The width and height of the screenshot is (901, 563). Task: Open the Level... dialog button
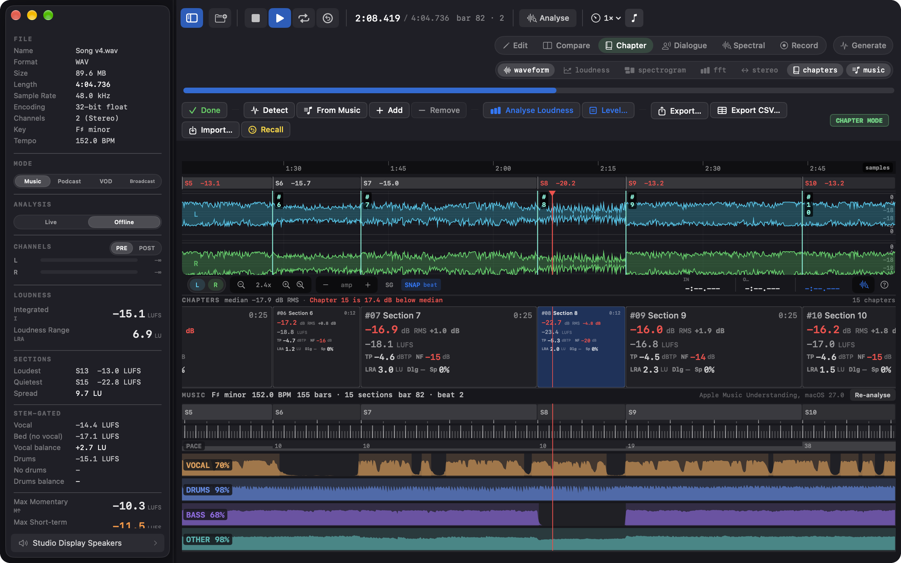pyautogui.click(x=608, y=110)
